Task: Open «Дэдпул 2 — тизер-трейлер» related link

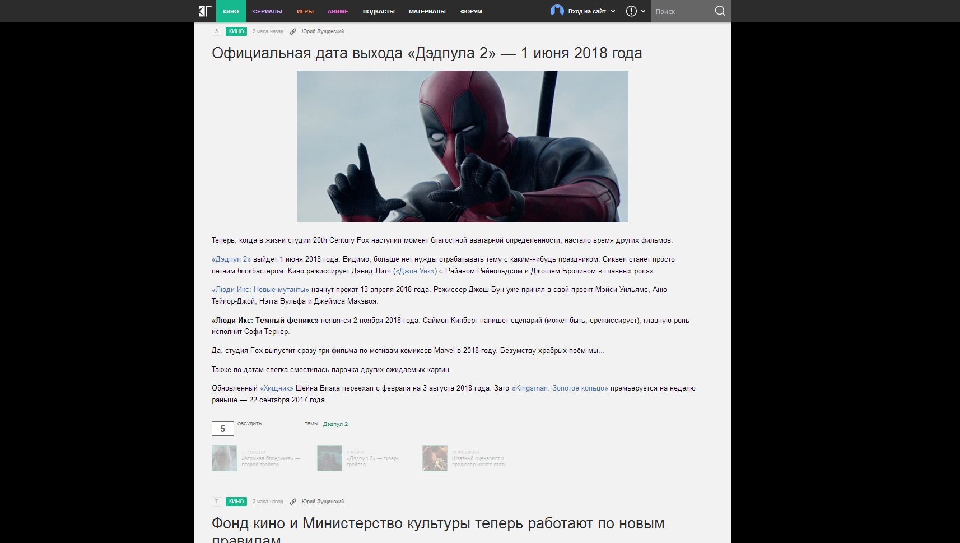Action: tap(372, 461)
